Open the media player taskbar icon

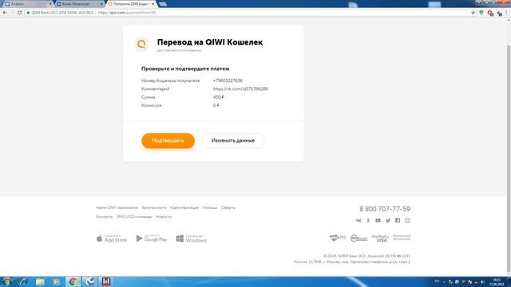point(57,281)
